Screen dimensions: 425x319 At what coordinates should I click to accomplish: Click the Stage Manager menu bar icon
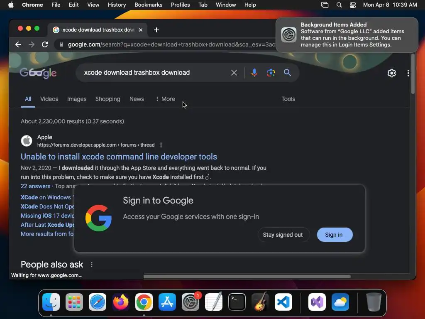click(325, 5)
